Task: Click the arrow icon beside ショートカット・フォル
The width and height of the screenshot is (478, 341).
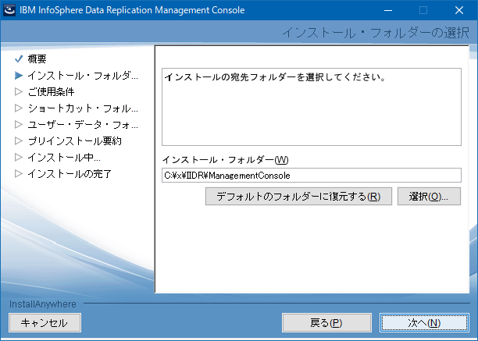Action: (x=19, y=108)
